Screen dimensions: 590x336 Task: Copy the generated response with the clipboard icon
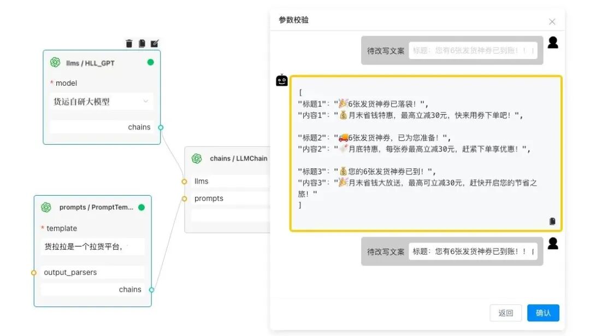point(552,221)
